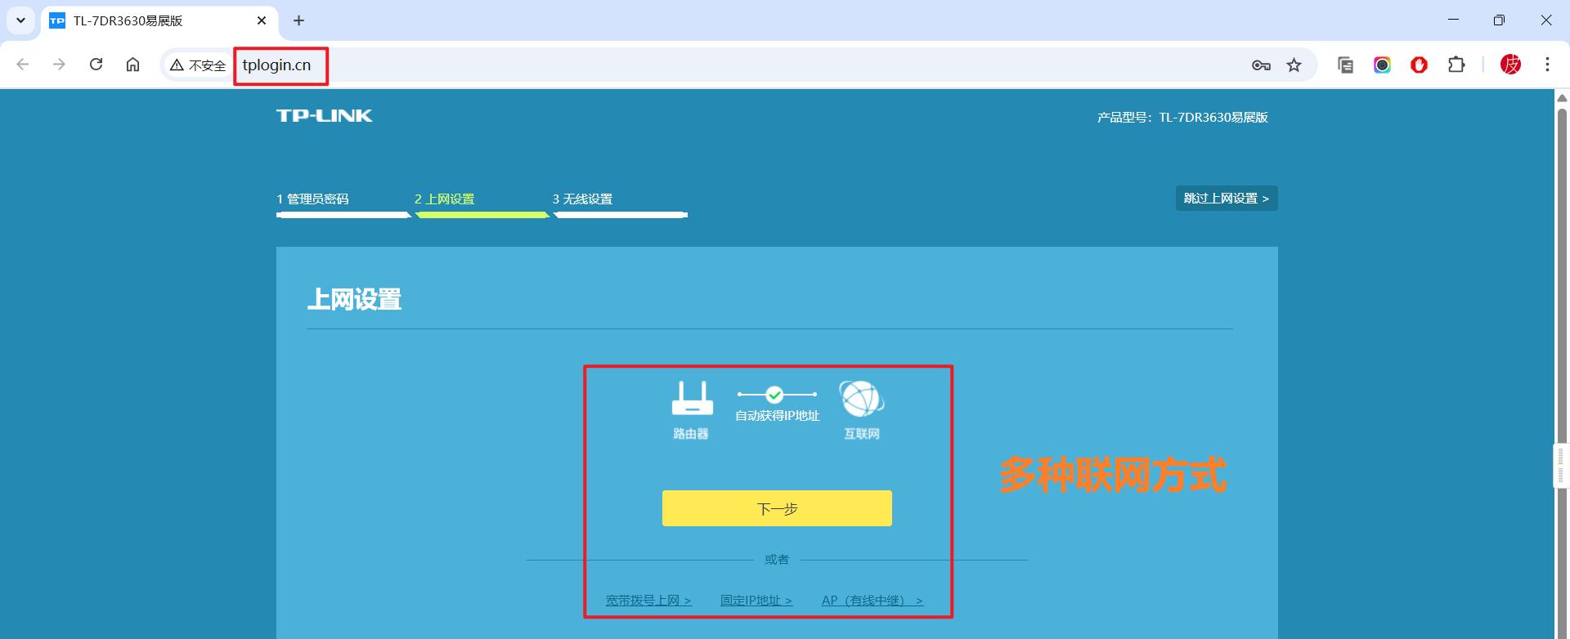This screenshot has width=1570, height=639.
Task: Bookmark this page with the star icon
Action: click(x=1294, y=65)
